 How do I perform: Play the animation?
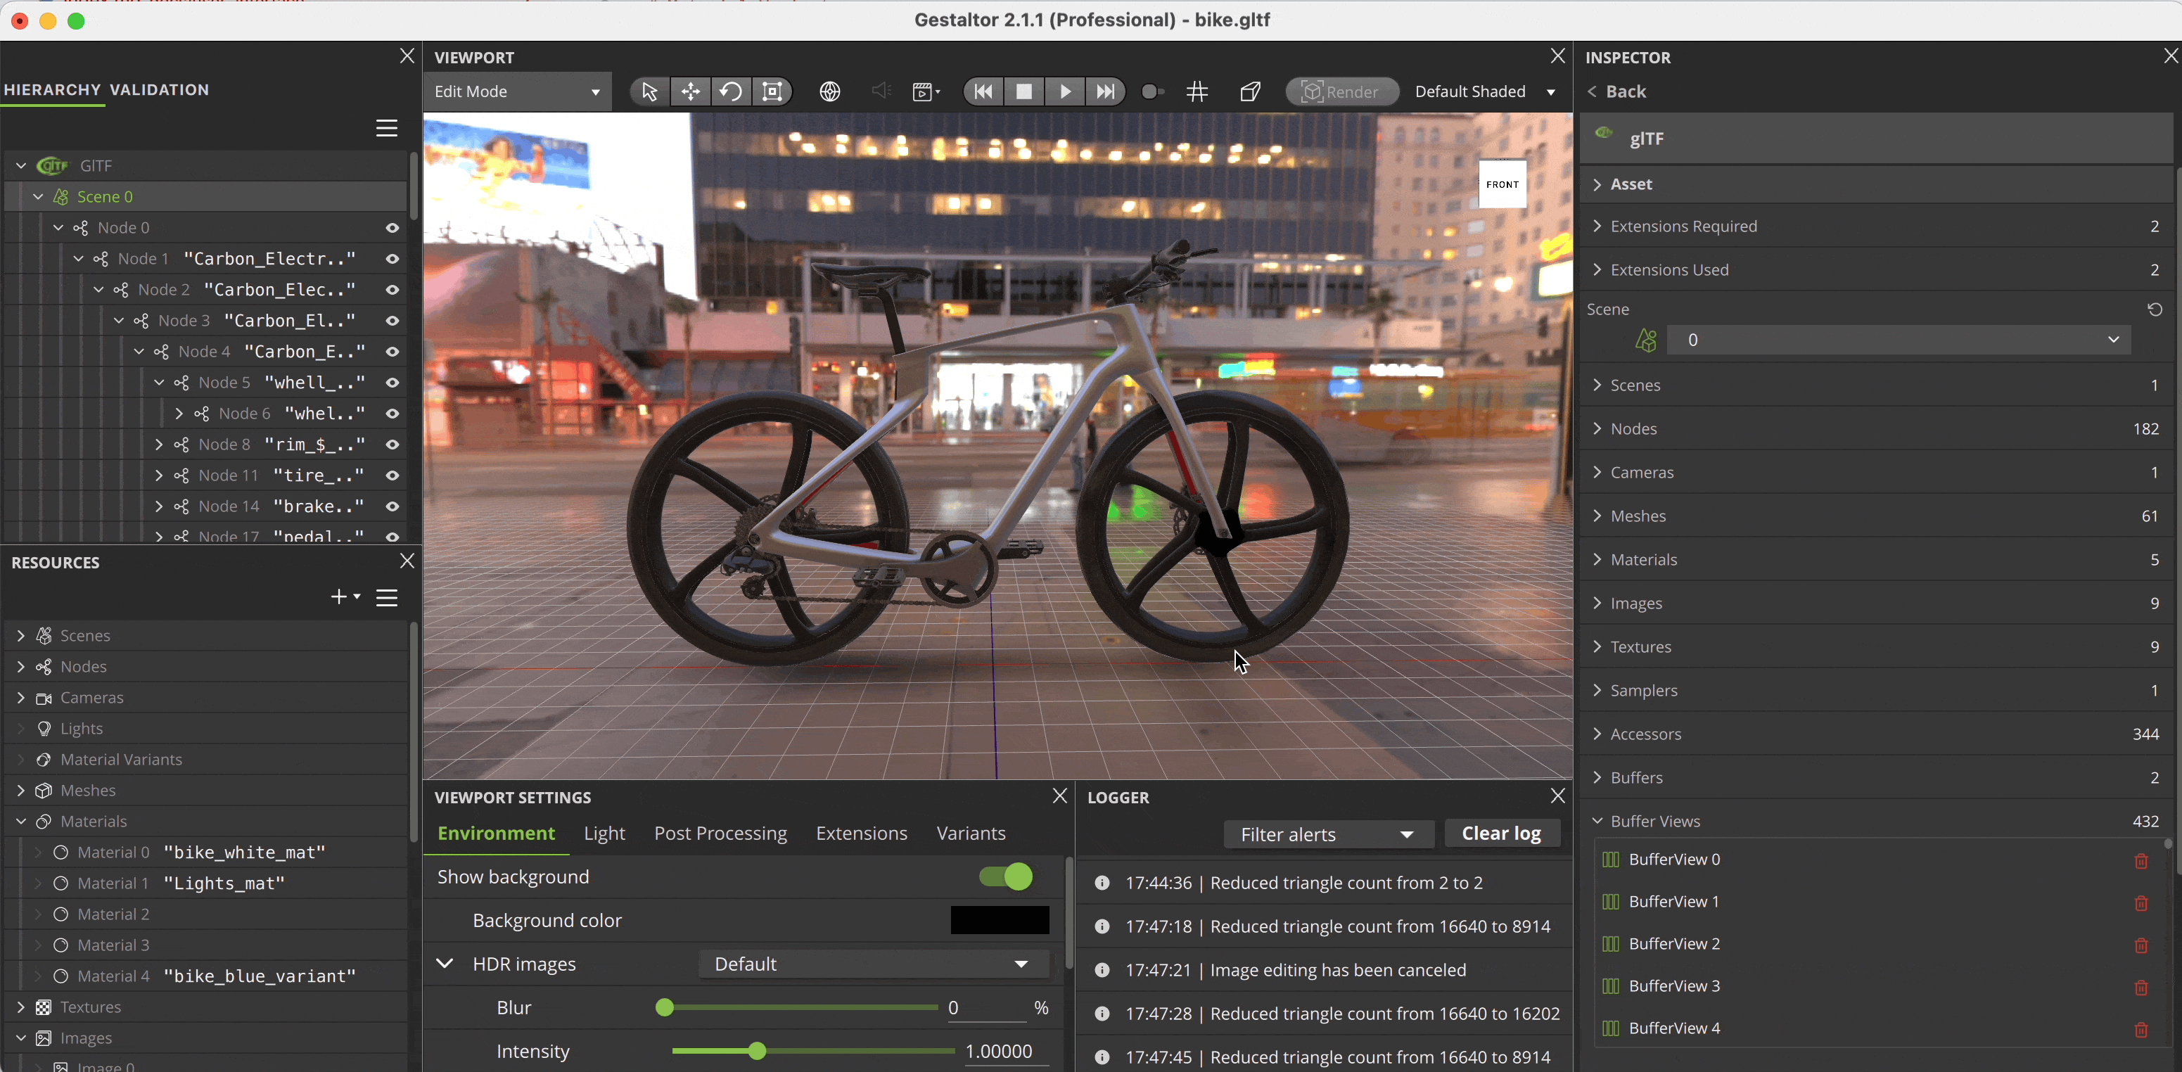[1065, 91]
